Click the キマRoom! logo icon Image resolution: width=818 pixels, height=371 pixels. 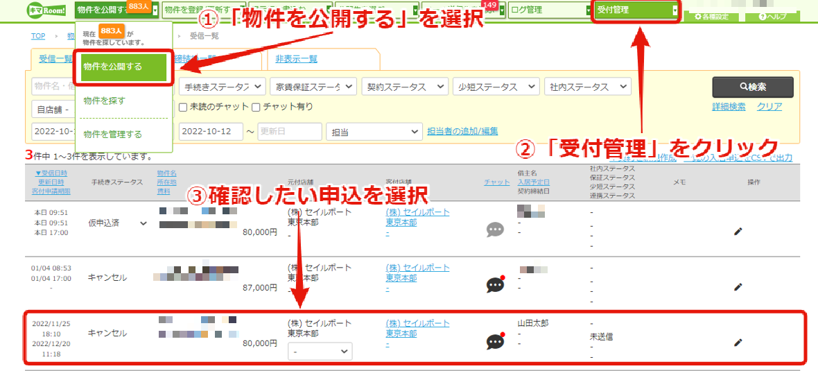(x=48, y=10)
